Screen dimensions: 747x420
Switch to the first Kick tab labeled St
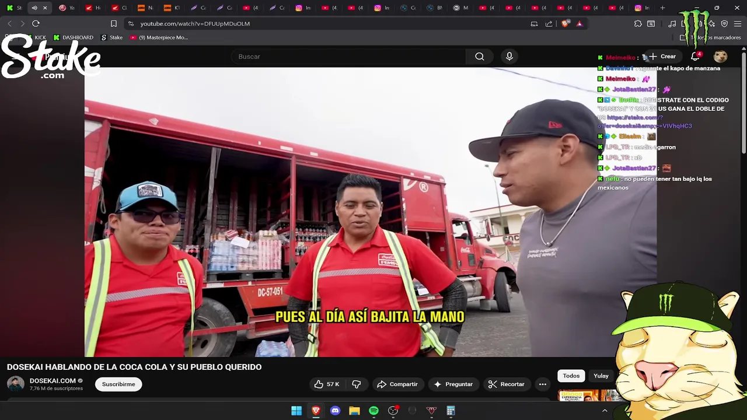tap(14, 8)
